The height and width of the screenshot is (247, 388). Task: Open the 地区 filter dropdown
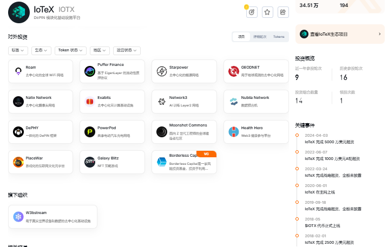click(100, 50)
